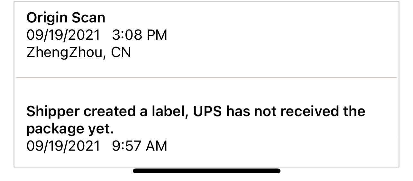Image resolution: width=413 pixels, height=181 pixels.
Task: Tap AM in the 9:57 timestamp
Action: [x=157, y=146]
